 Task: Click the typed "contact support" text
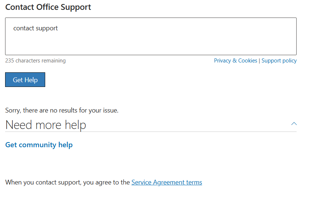[x=35, y=28]
